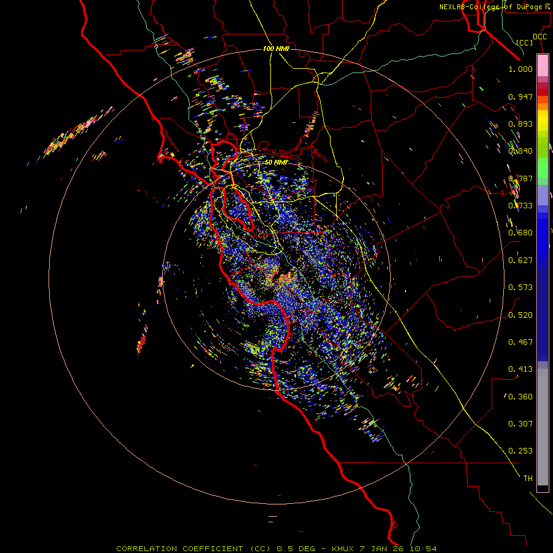Select the 0.413 legend value
The width and height of the screenshot is (553, 553).
[x=520, y=369]
